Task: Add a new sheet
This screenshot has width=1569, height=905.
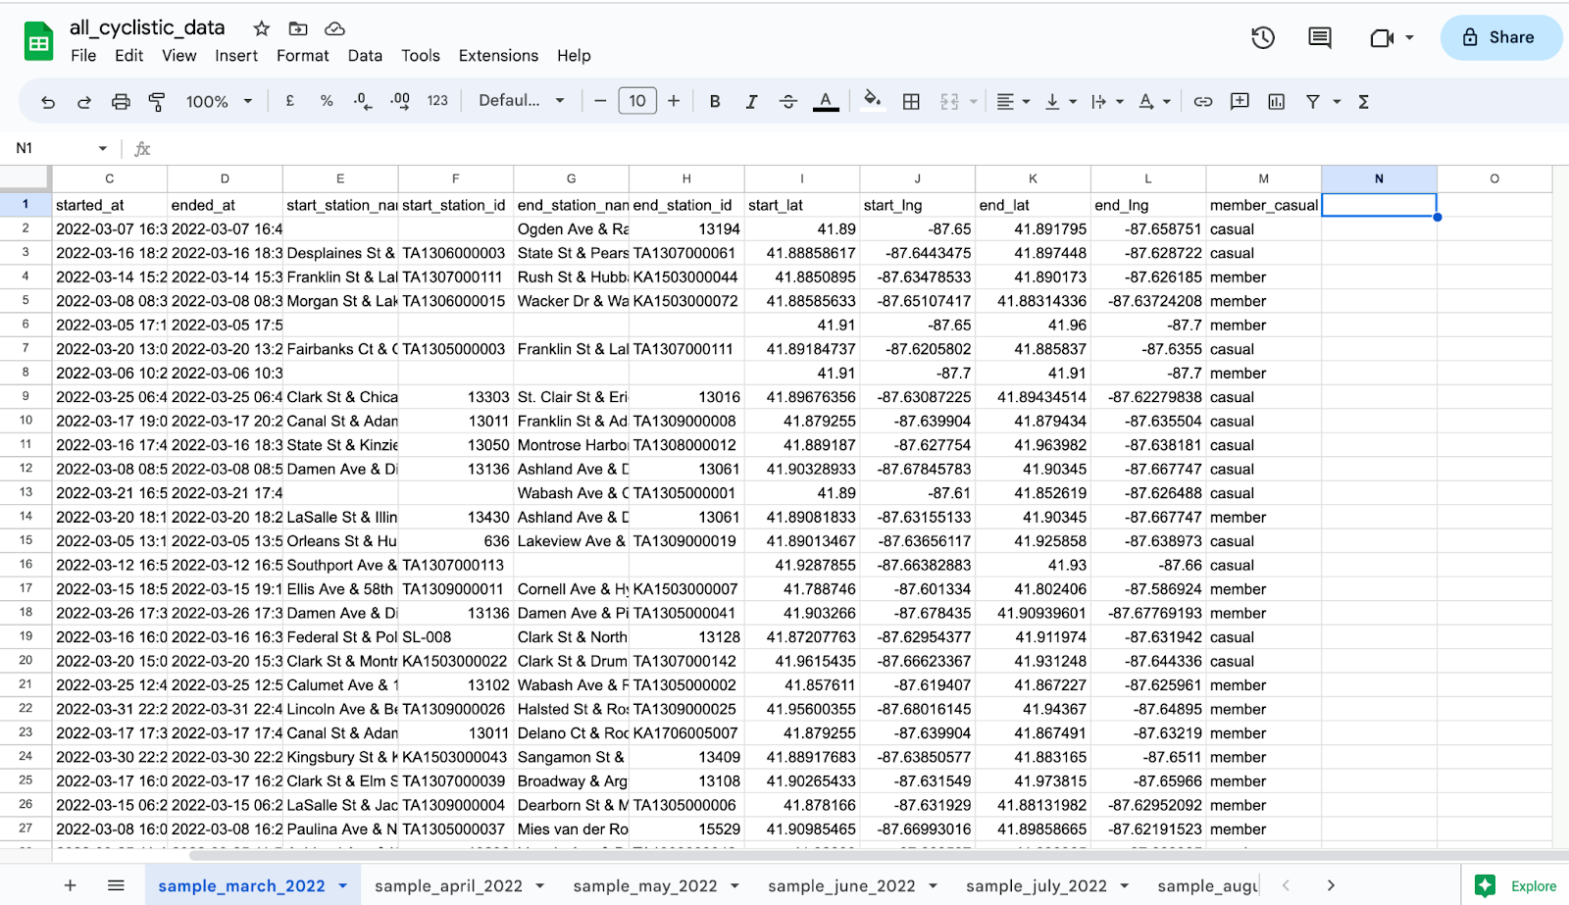Action: click(70, 884)
